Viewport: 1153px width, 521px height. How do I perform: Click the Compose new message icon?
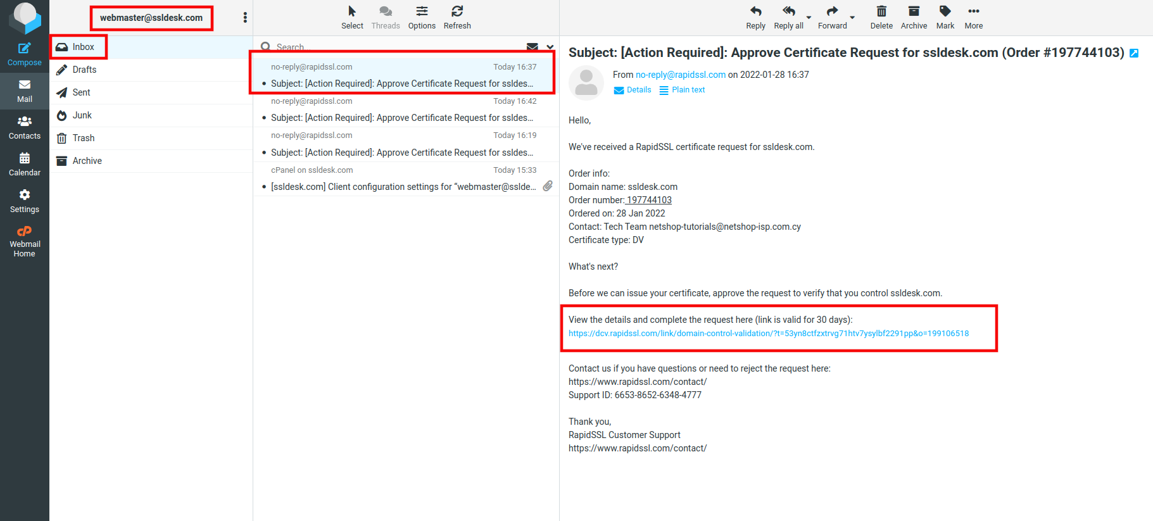click(24, 54)
